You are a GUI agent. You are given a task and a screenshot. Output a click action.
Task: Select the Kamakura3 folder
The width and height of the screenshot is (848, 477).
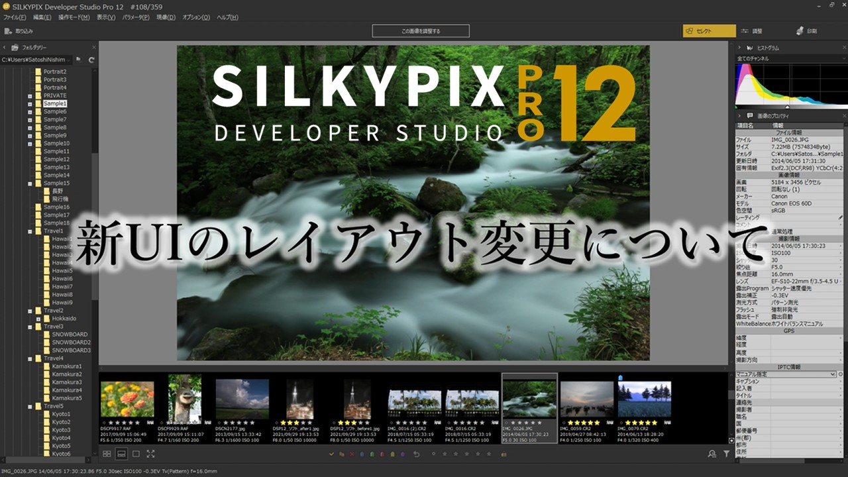(x=67, y=382)
